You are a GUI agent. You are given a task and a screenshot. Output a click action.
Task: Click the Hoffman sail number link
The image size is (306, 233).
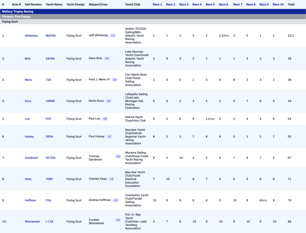point(31,200)
